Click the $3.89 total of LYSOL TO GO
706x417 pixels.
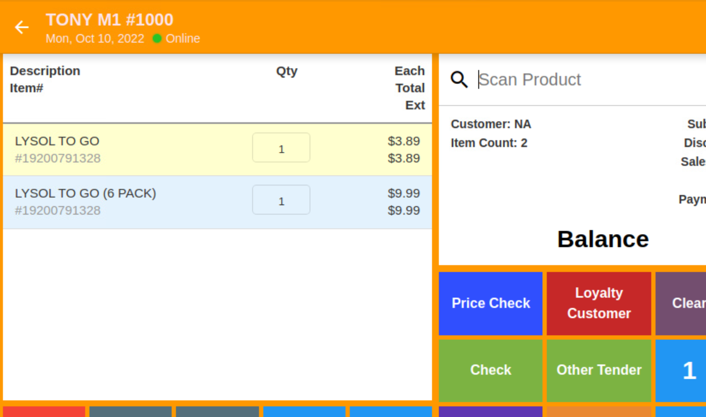(404, 158)
